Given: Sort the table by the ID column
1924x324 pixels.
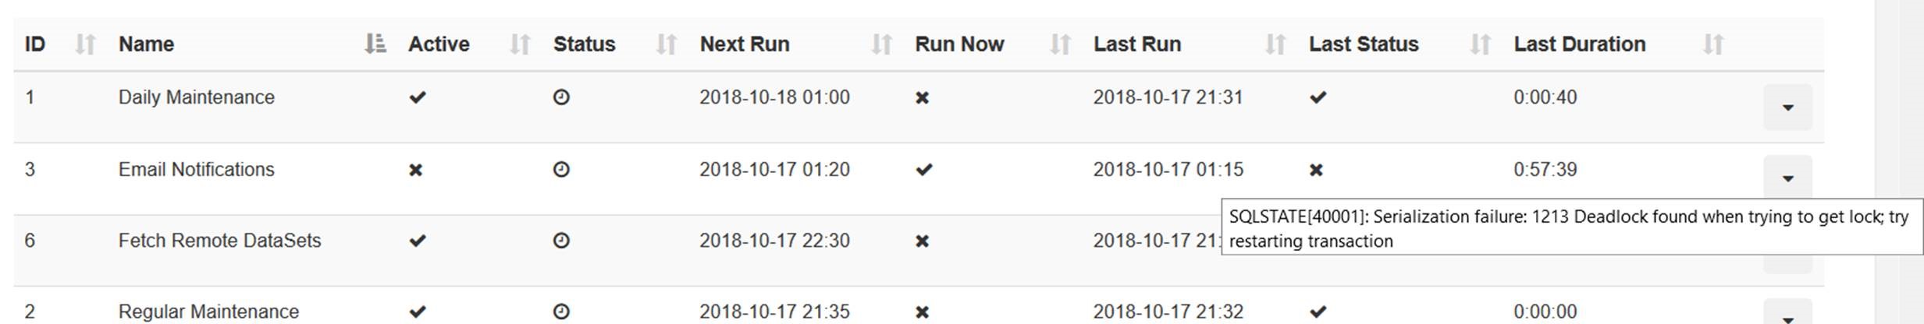Looking at the screenshot, I should 84,44.
